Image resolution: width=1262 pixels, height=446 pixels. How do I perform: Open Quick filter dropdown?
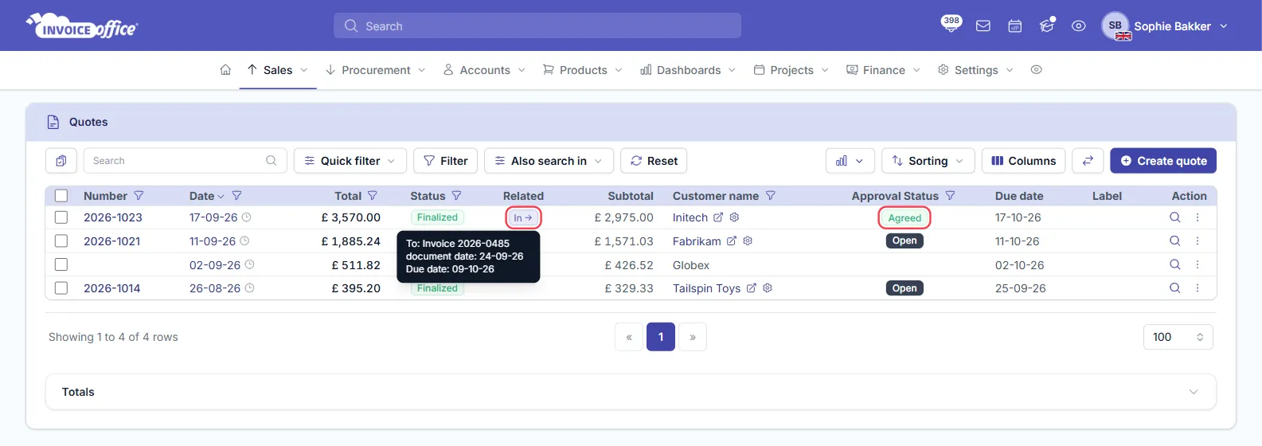pyautogui.click(x=350, y=161)
